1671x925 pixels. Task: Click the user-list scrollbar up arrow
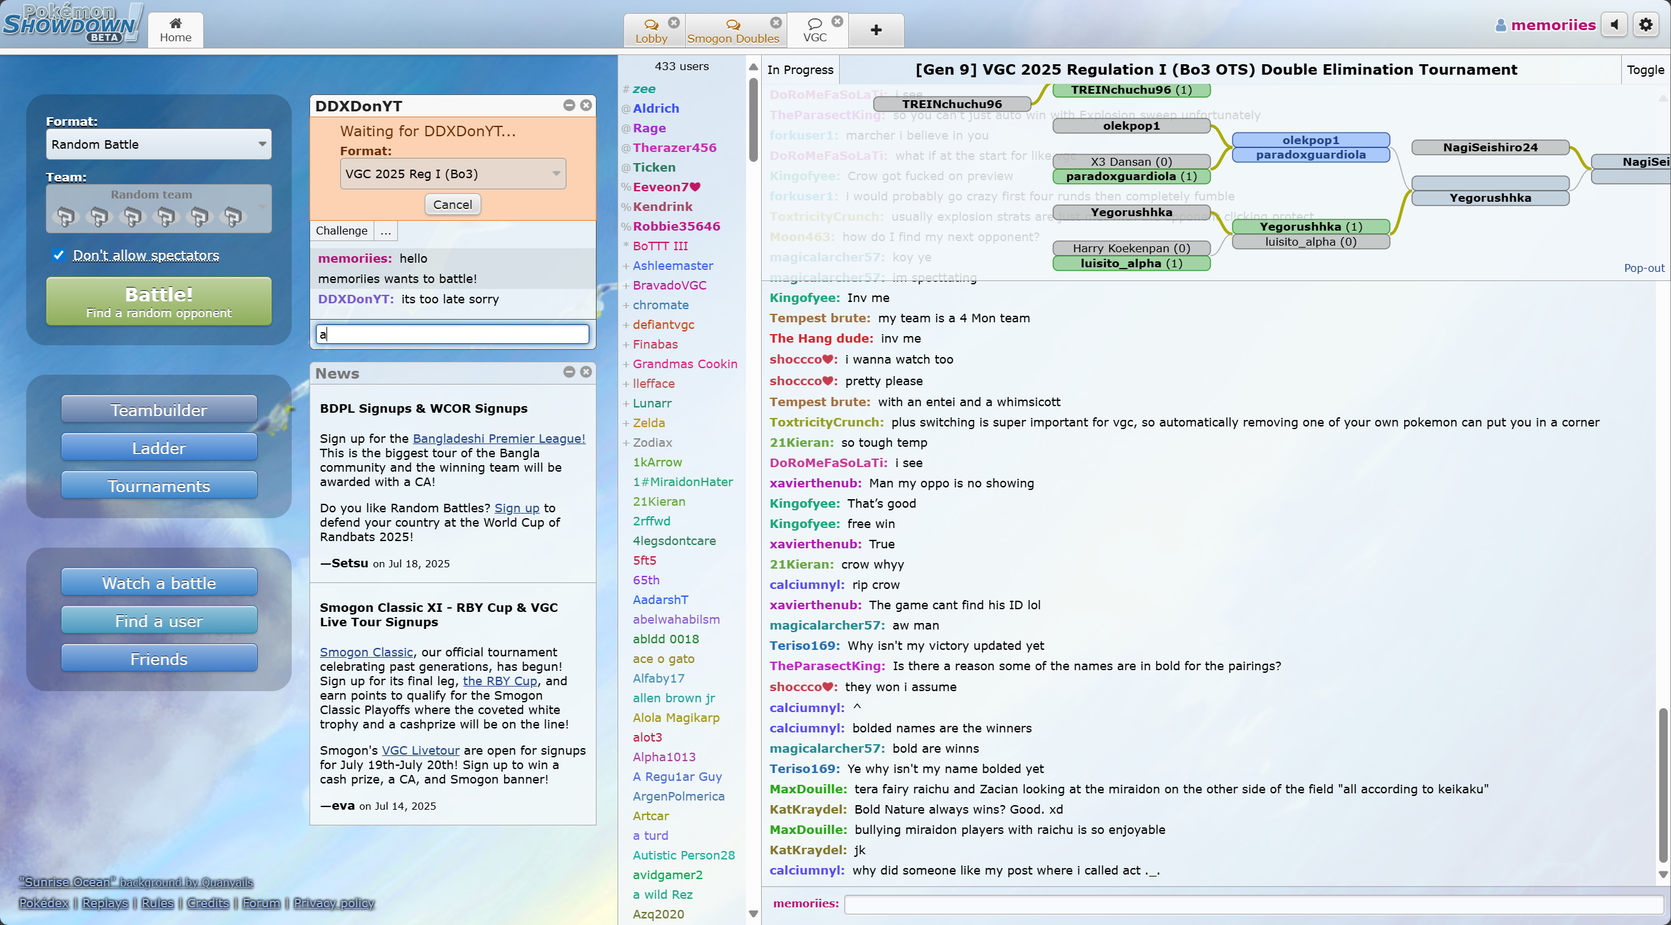[x=753, y=67]
